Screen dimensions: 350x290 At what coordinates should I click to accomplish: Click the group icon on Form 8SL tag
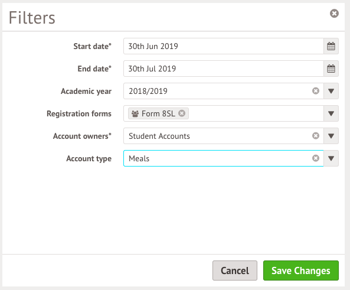135,113
